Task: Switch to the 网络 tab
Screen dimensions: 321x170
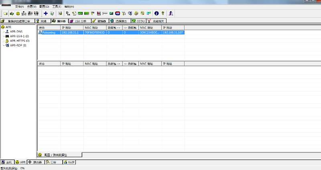Action: (x=43, y=21)
